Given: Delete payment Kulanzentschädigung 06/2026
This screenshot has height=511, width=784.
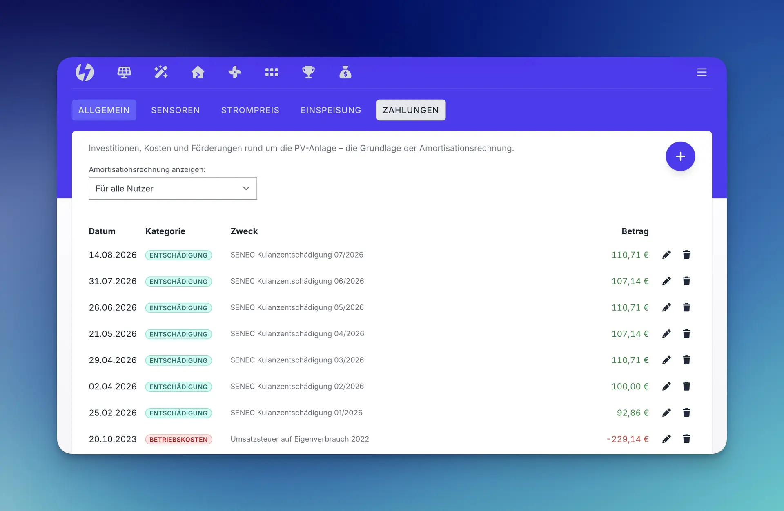Looking at the screenshot, I should [686, 281].
